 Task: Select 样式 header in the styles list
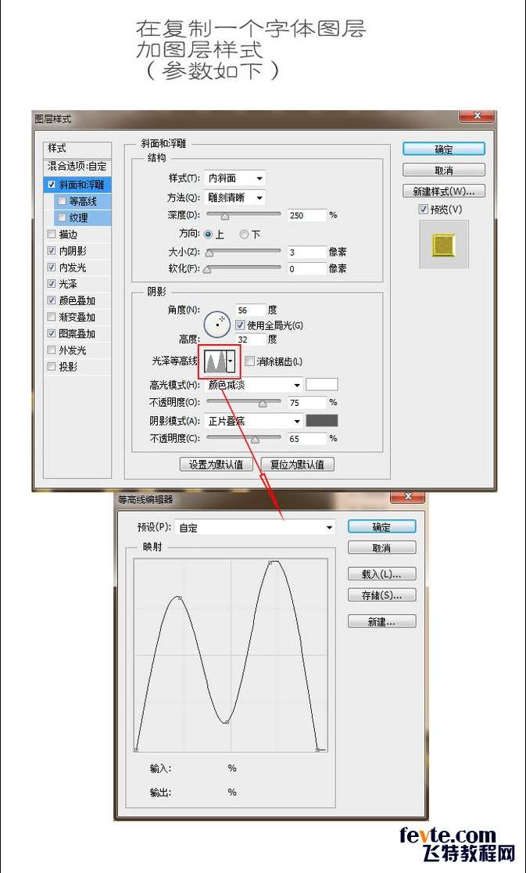click(77, 149)
